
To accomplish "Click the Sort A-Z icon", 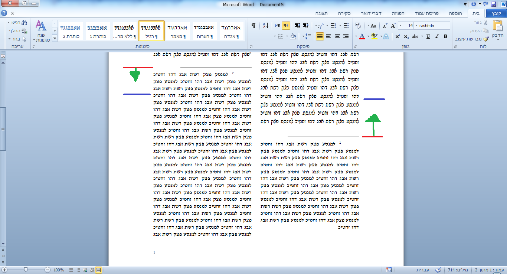I will [265, 26].
